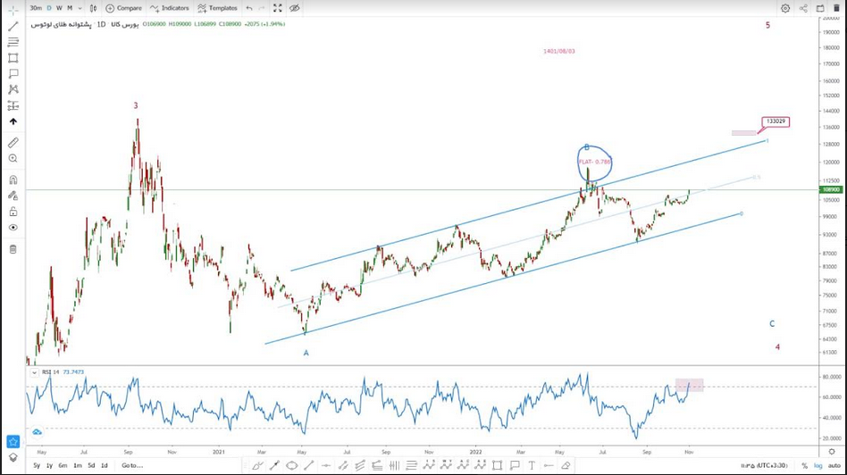
Task: Enter fullscreen mode from top toolbar
Action: (x=821, y=8)
